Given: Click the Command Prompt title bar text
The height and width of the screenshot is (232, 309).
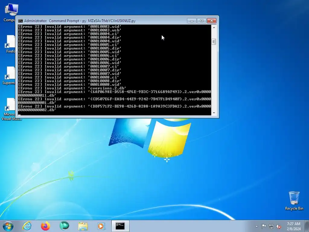Looking at the screenshot, I should point(80,21).
